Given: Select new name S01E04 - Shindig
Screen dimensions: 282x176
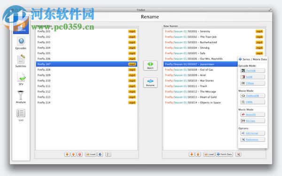Looking at the screenshot, I should (214, 48).
